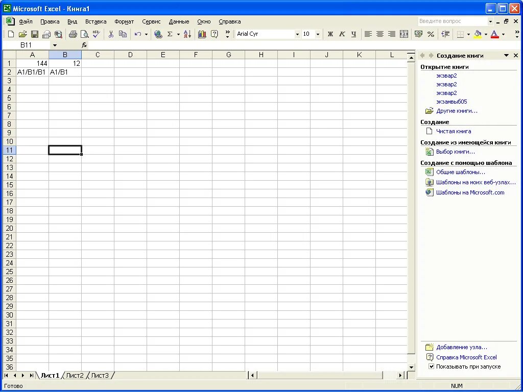Click in the 'Введите вопрос' help box
Image resolution: width=523 pixels, height=392 pixels.
(x=453, y=21)
